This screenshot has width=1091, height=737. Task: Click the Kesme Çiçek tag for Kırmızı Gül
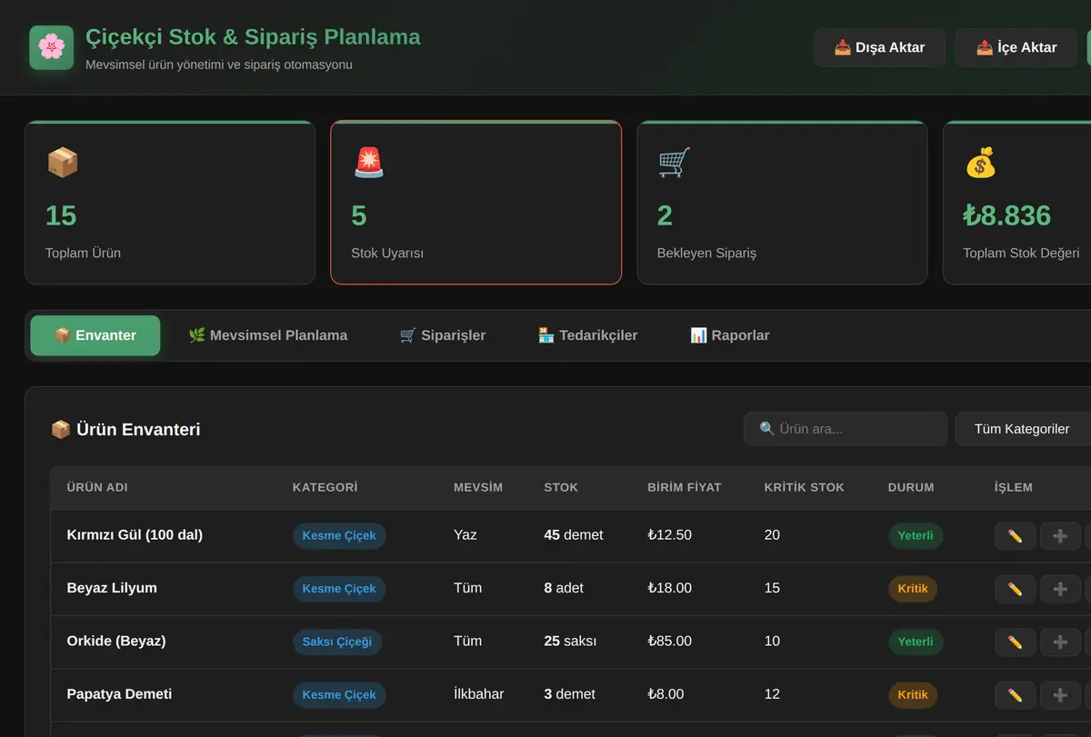(x=339, y=536)
